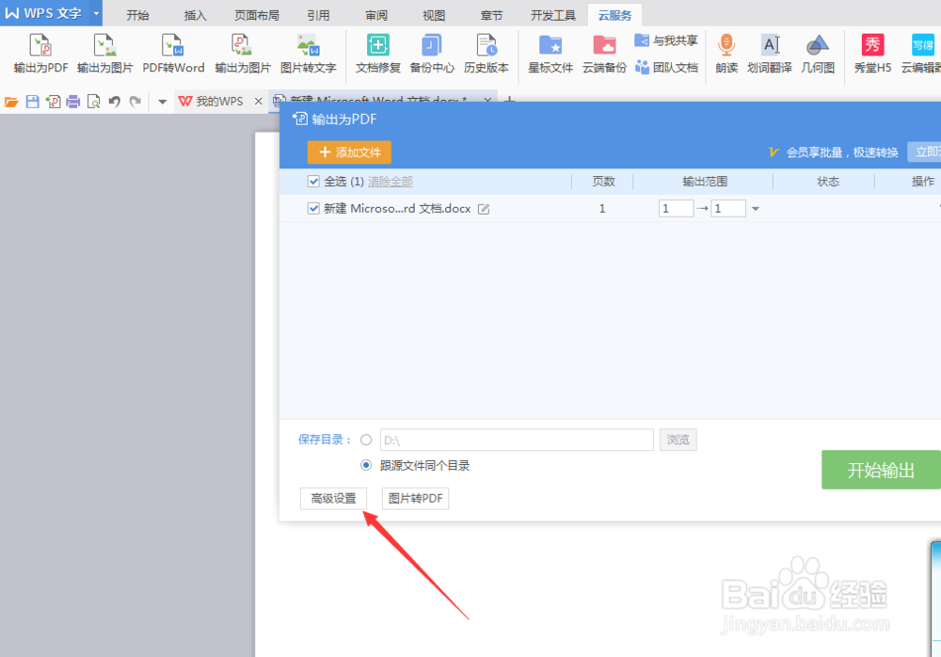The height and width of the screenshot is (657, 941).
Task: Open the PDF转Word tool
Action: tap(173, 54)
